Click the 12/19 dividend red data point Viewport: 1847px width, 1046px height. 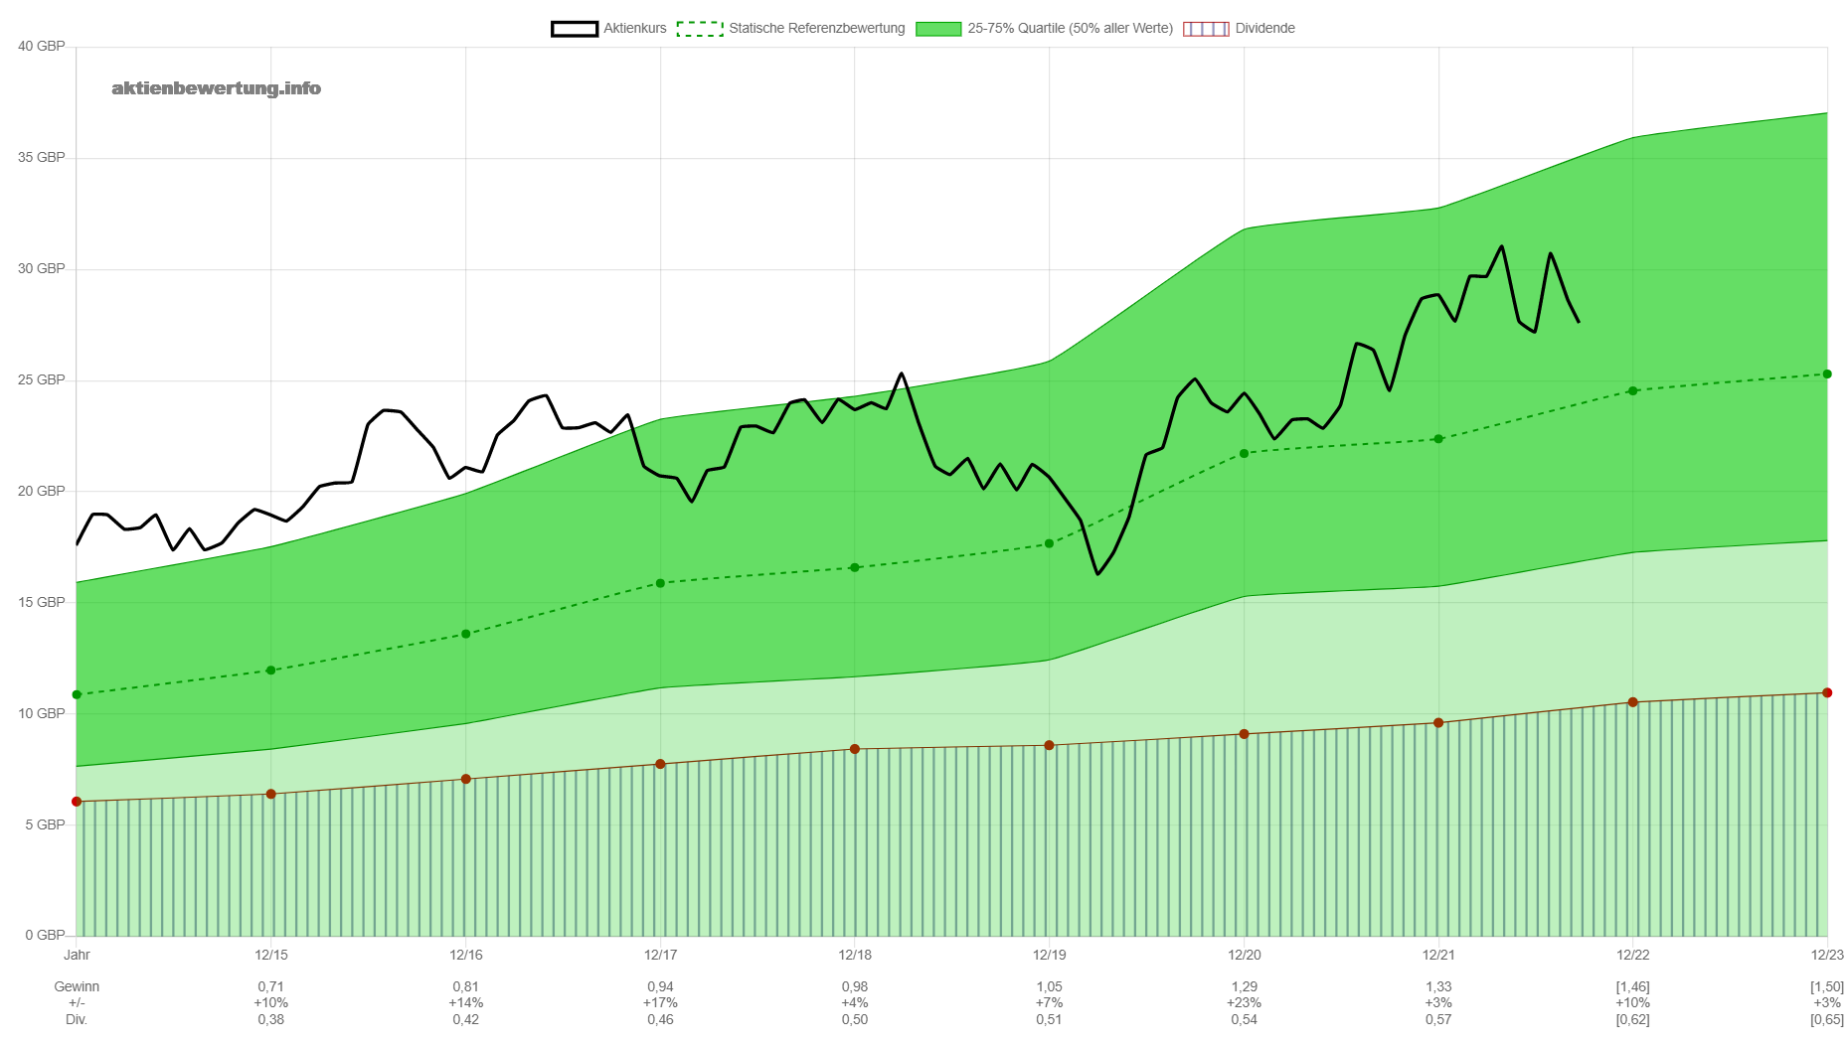tap(1050, 746)
